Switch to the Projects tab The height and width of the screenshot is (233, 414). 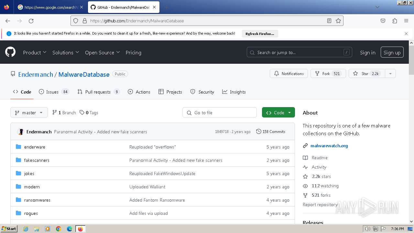[x=170, y=92]
